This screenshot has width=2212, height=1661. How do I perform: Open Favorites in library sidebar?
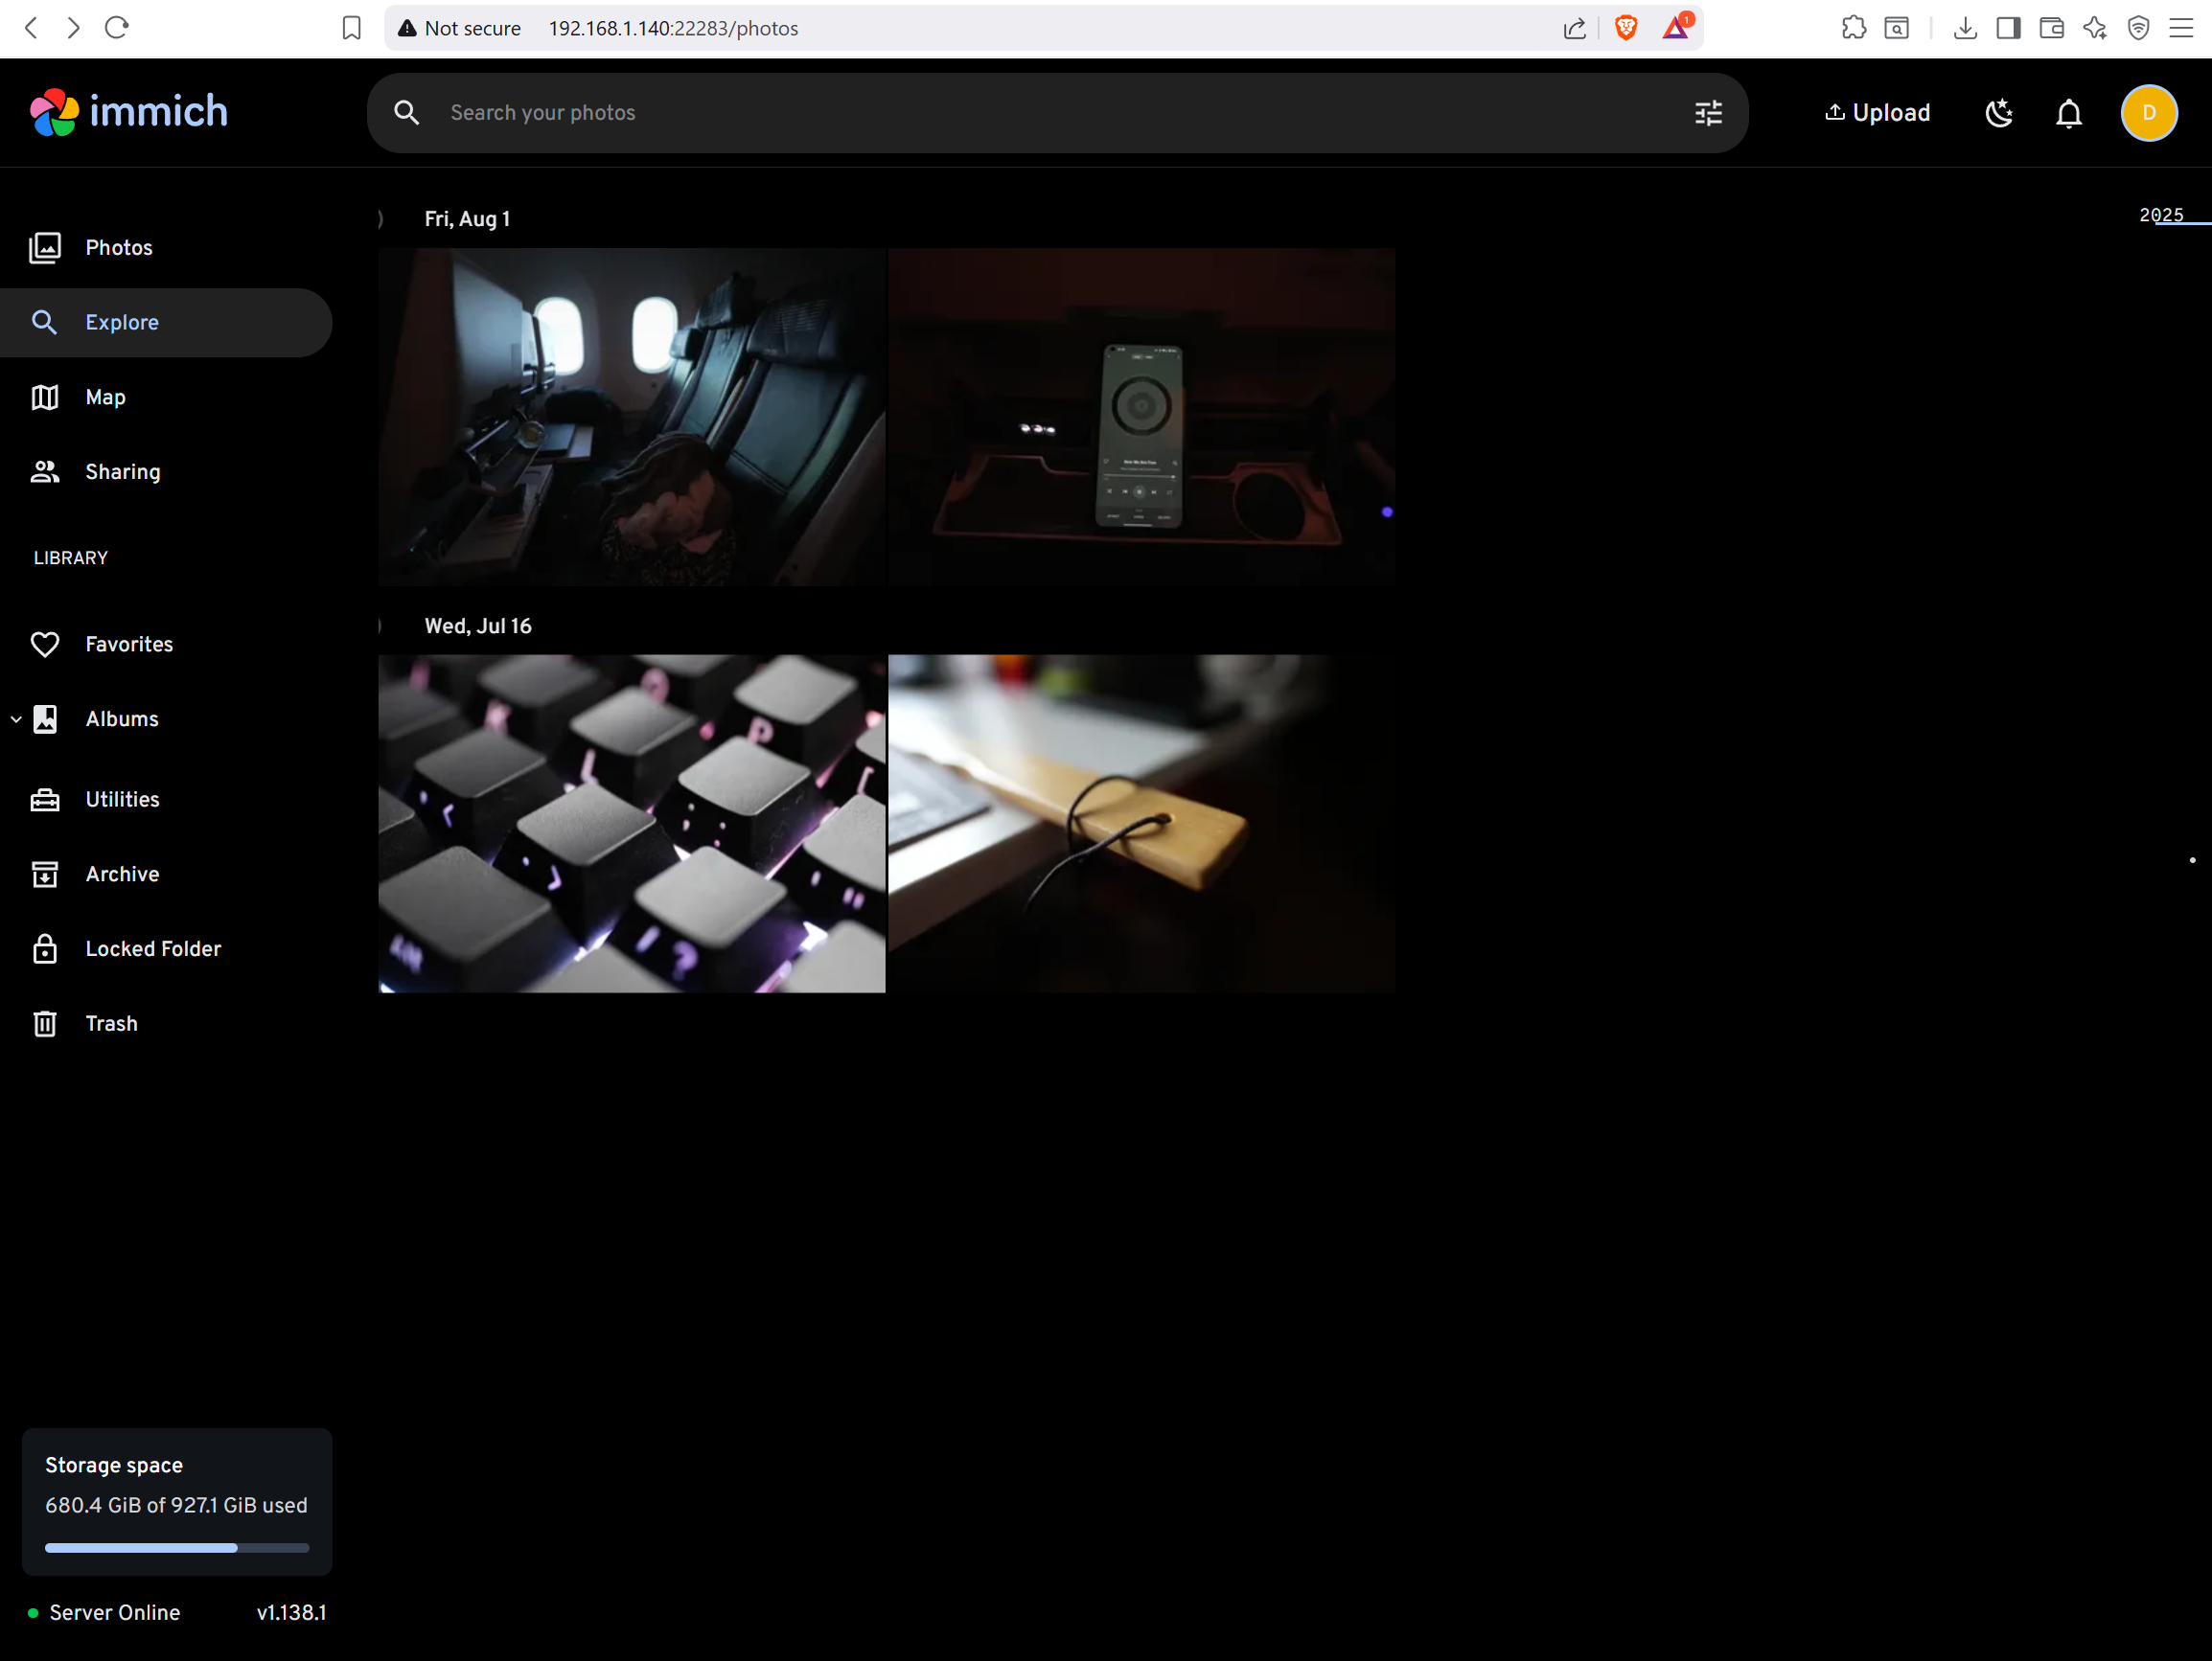point(129,645)
